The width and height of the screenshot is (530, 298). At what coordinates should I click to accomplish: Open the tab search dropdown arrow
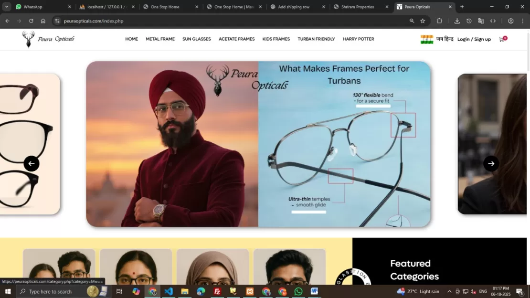pos(7,7)
